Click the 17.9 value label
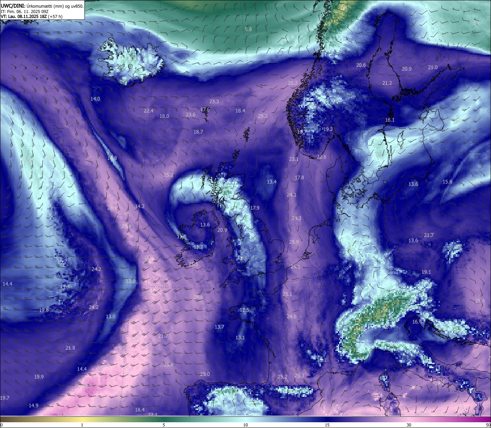The height and width of the screenshot is (428, 491). (x=255, y=208)
